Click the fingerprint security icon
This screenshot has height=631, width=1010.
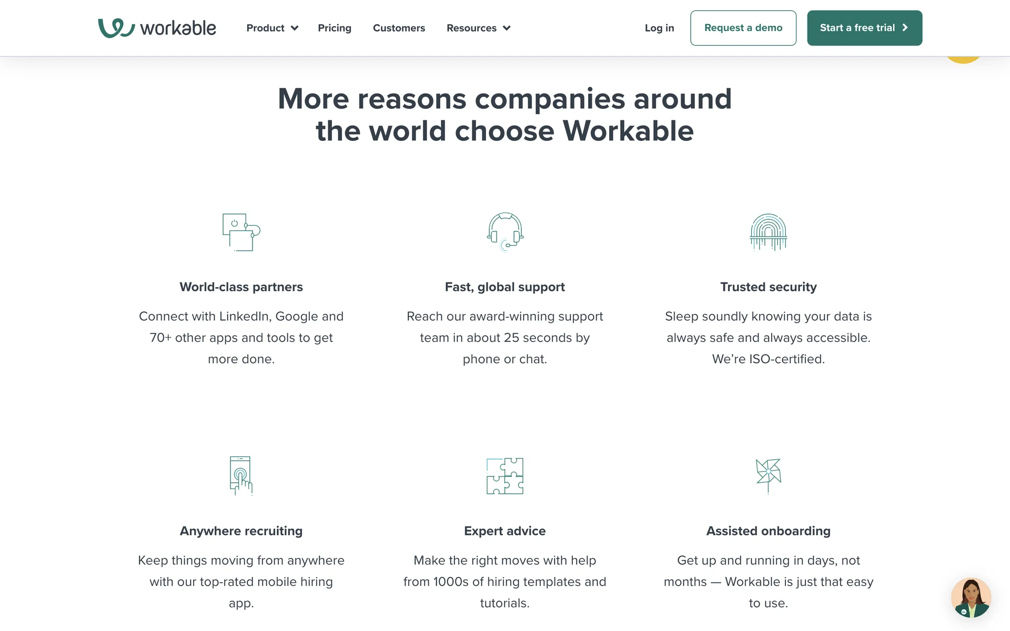pos(768,232)
